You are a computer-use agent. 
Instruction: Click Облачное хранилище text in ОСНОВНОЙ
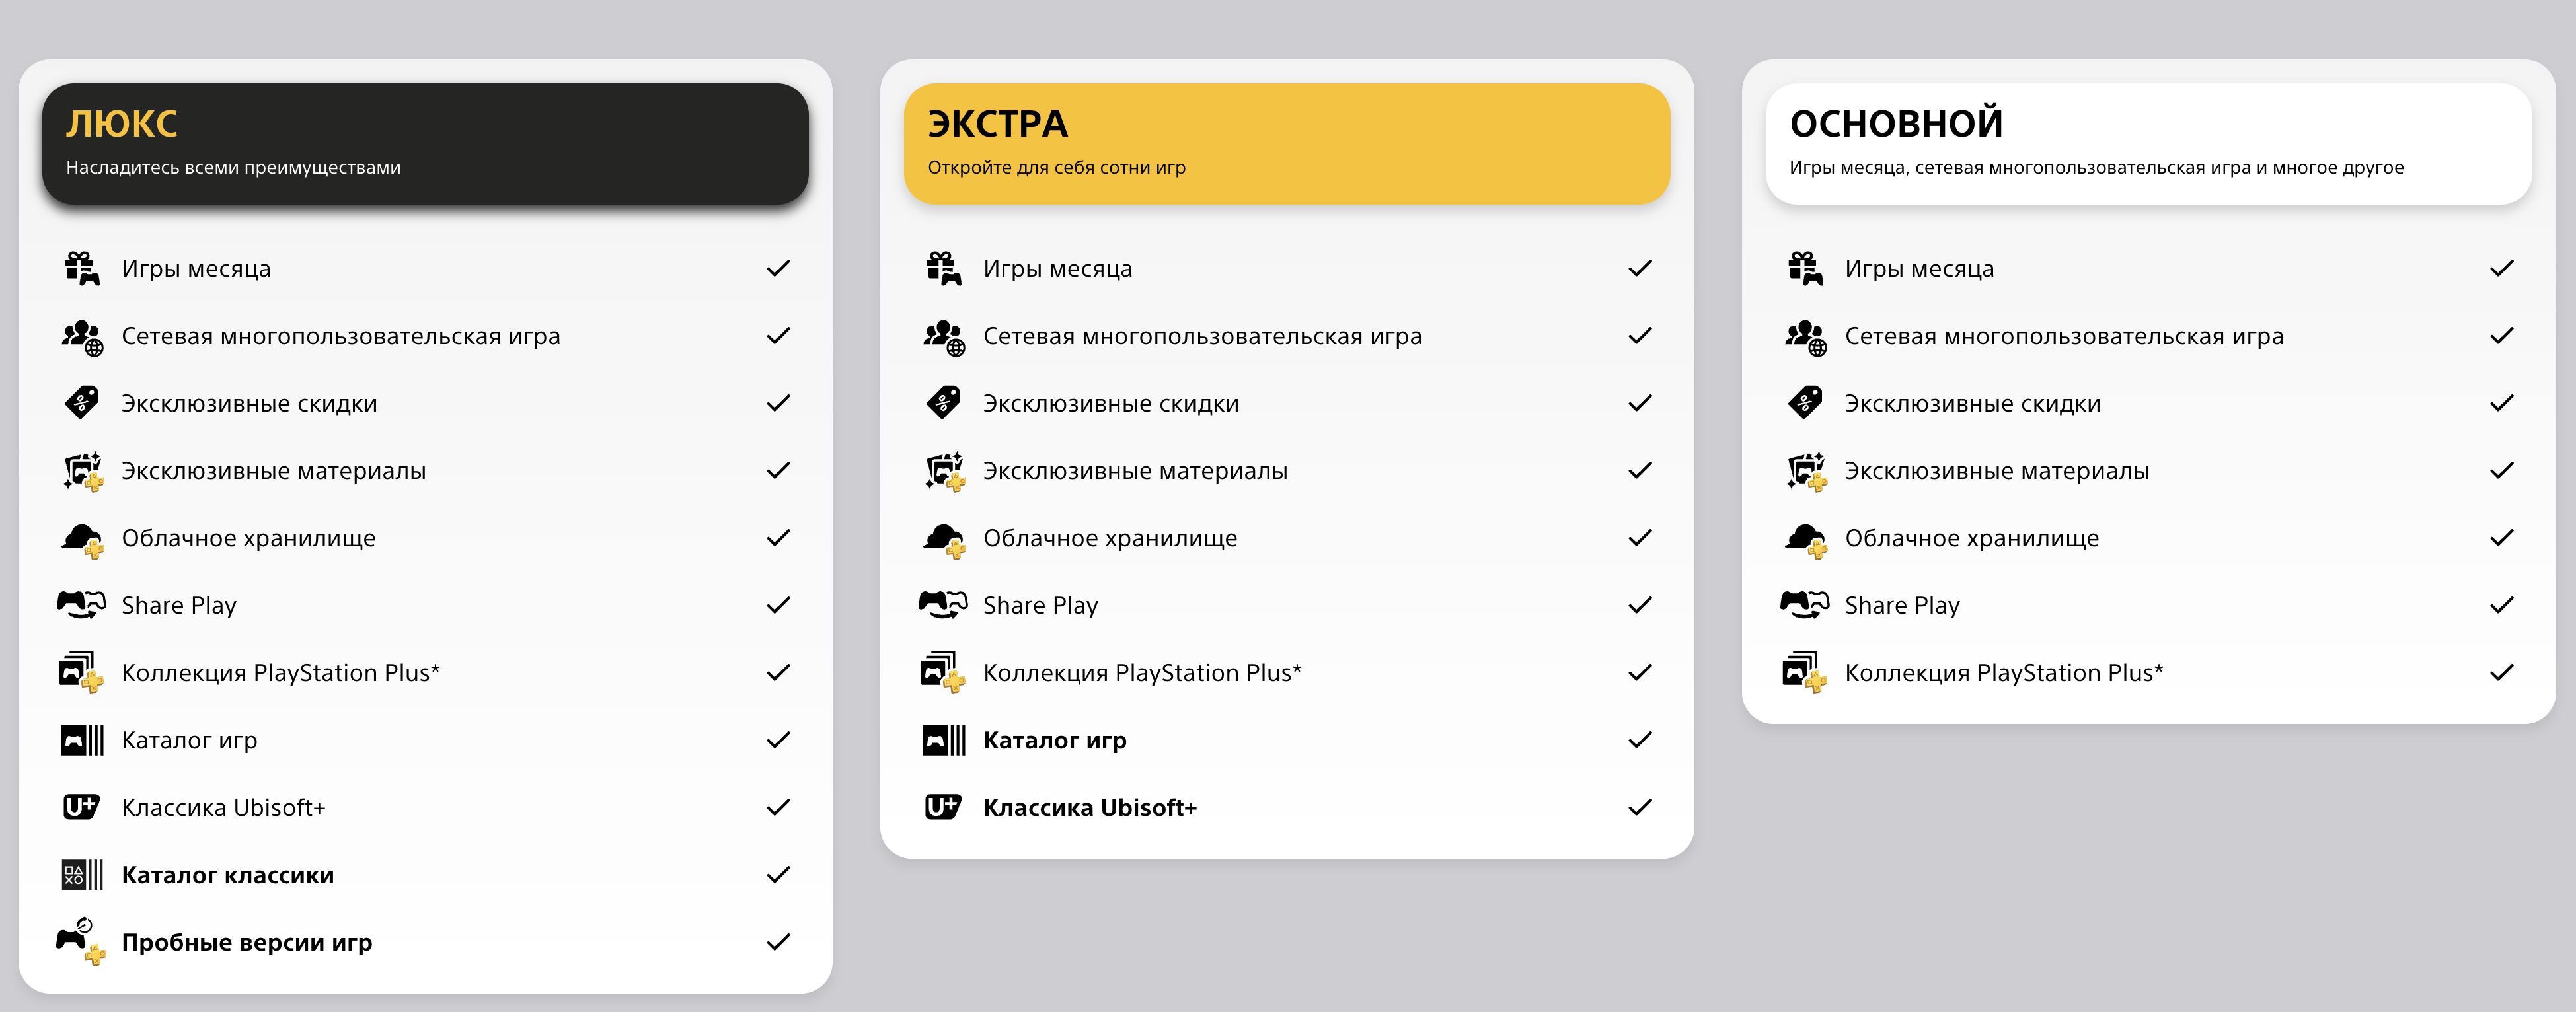tap(1972, 538)
